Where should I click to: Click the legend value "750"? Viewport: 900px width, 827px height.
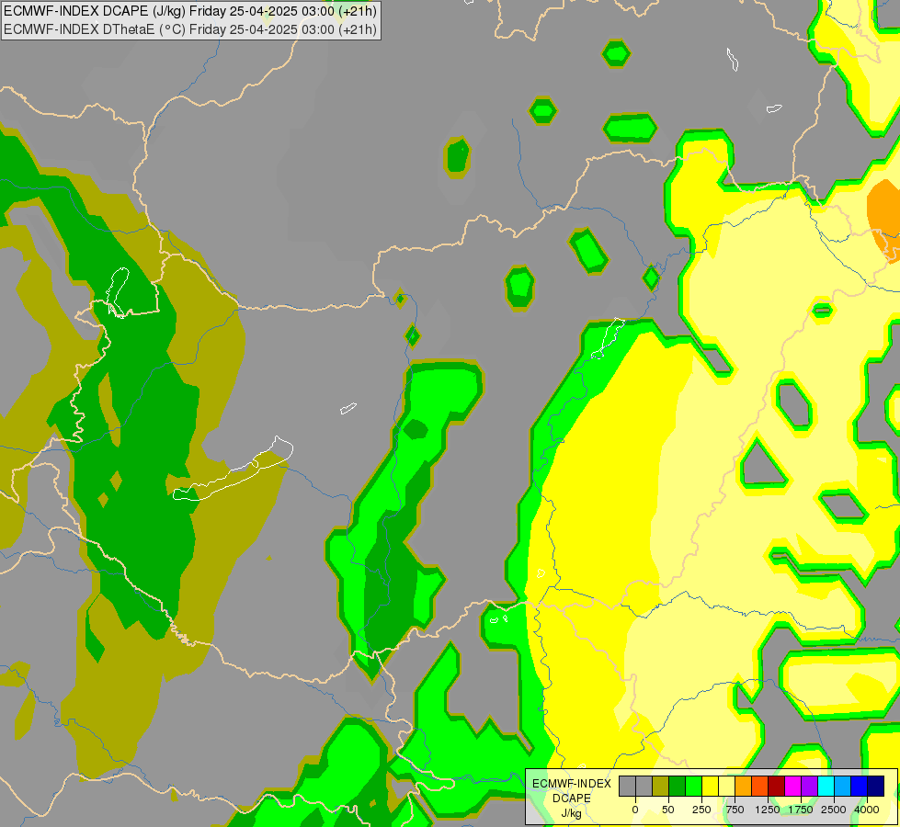(735, 810)
